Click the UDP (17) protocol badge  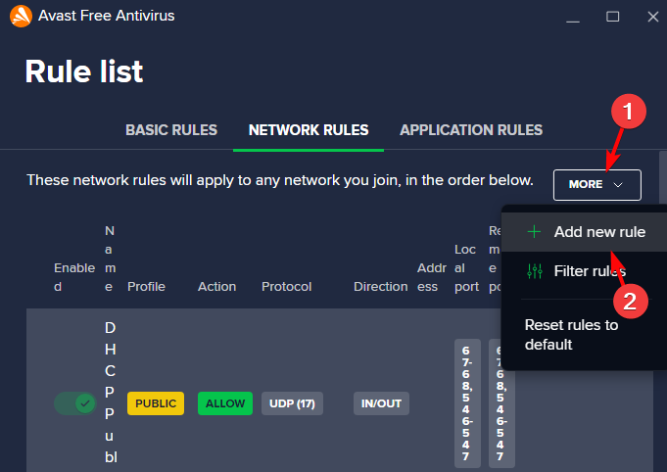coord(292,403)
